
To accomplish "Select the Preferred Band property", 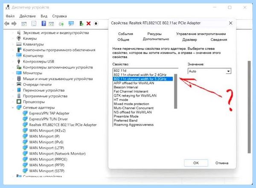I will pyautogui.click(x=125, y=120).
